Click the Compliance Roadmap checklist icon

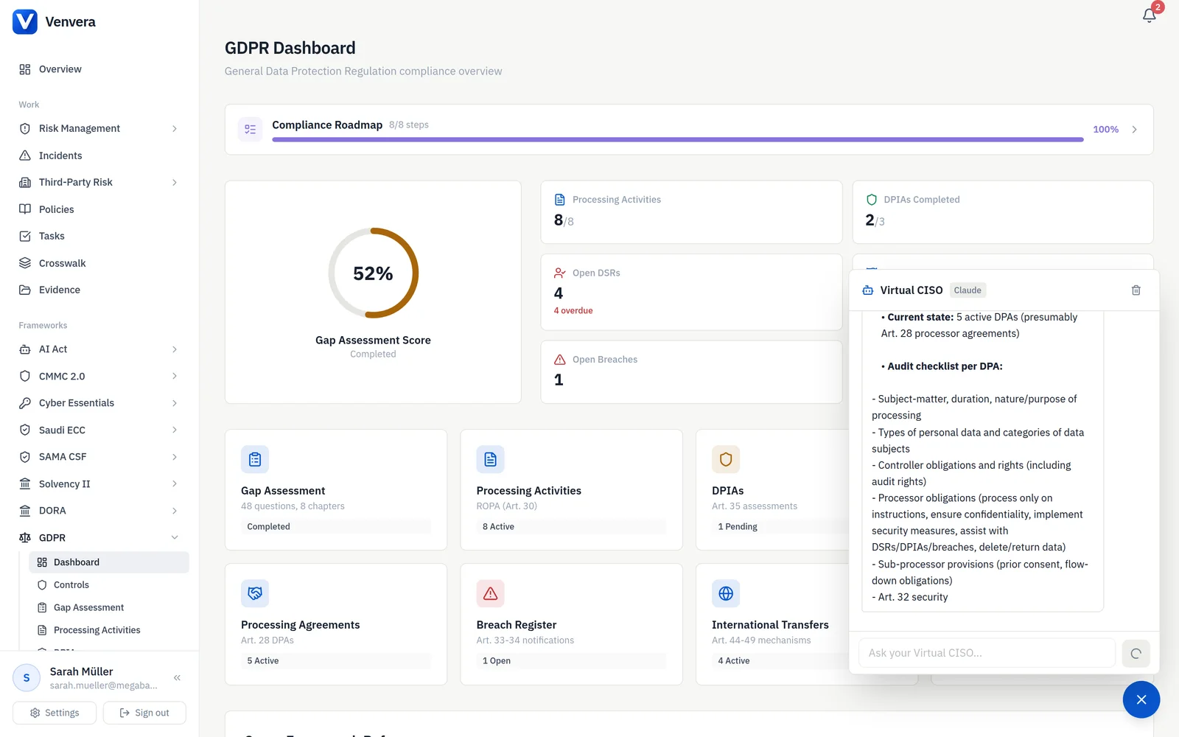pos(251,129)
